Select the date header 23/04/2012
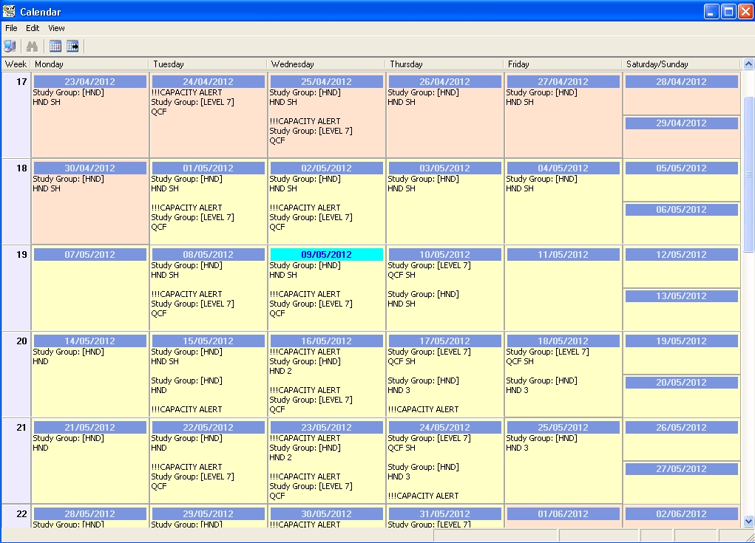The width and height of the screenshot is (755, 543). [x=90, y=82]
